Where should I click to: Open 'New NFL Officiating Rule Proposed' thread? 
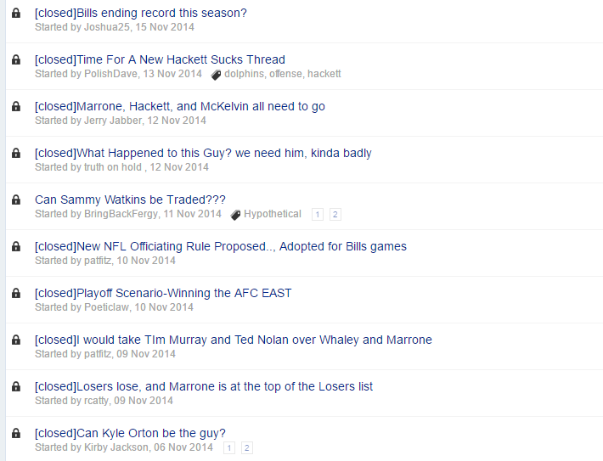click(x=221, y=246)
